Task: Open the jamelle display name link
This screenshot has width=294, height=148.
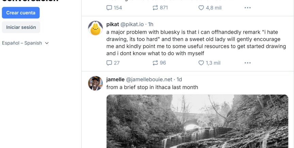Action: click(115, 79)
